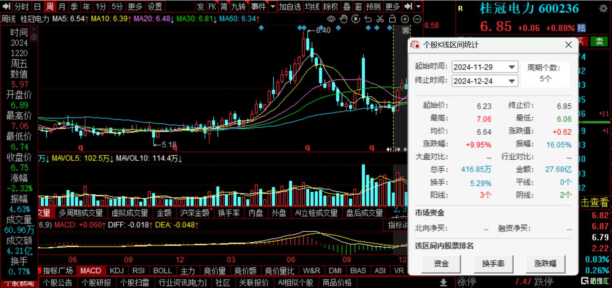Add stock with 加自选 button
This screenshot has height=288, width=612.
(x=290, y=7)
